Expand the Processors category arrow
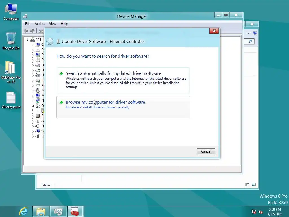Image resolution: width=289 pixels, height=217 pixels. [33, 116]
